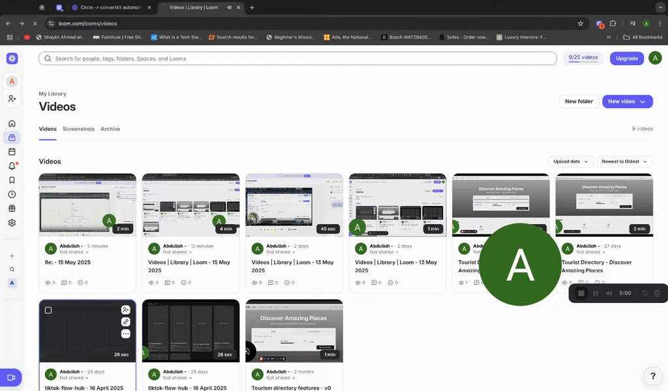This screenshot has width=668, height=391.
Task: Click the invite teammates icon below the avatar
Action: click(12, 98)
